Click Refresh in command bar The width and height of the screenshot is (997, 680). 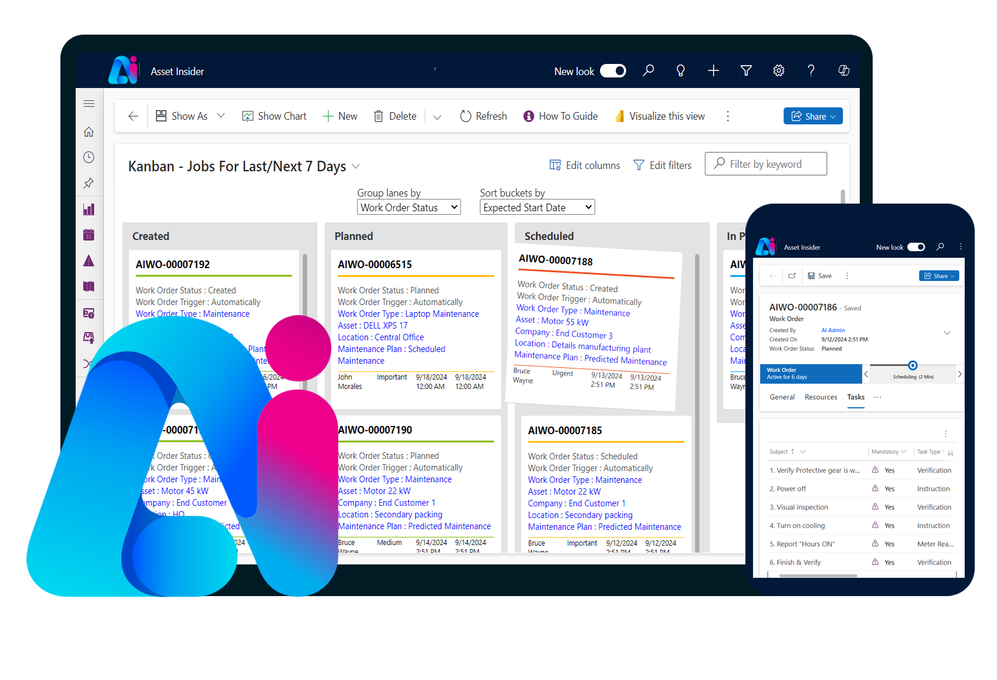point(484,116)
